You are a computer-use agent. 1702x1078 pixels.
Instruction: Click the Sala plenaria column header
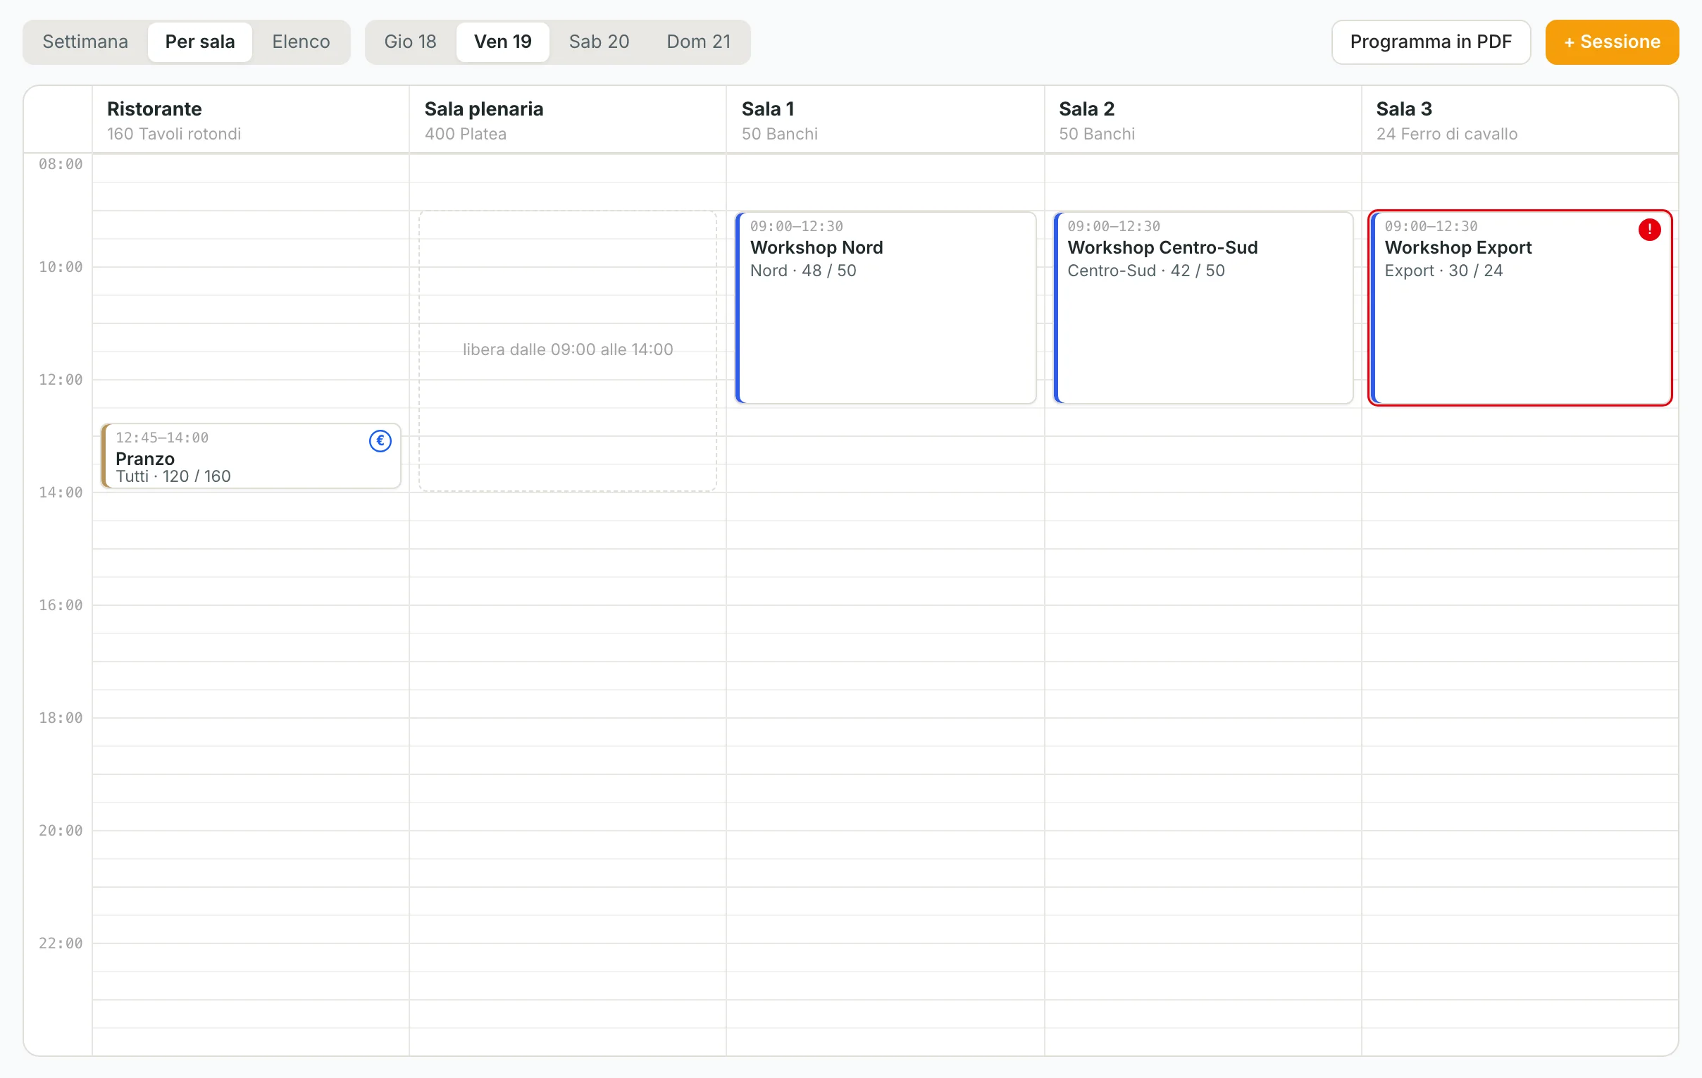click(x=568, y=120)
